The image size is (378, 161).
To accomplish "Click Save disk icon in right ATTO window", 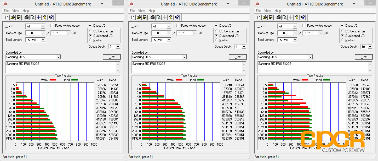I will point(271,18).
